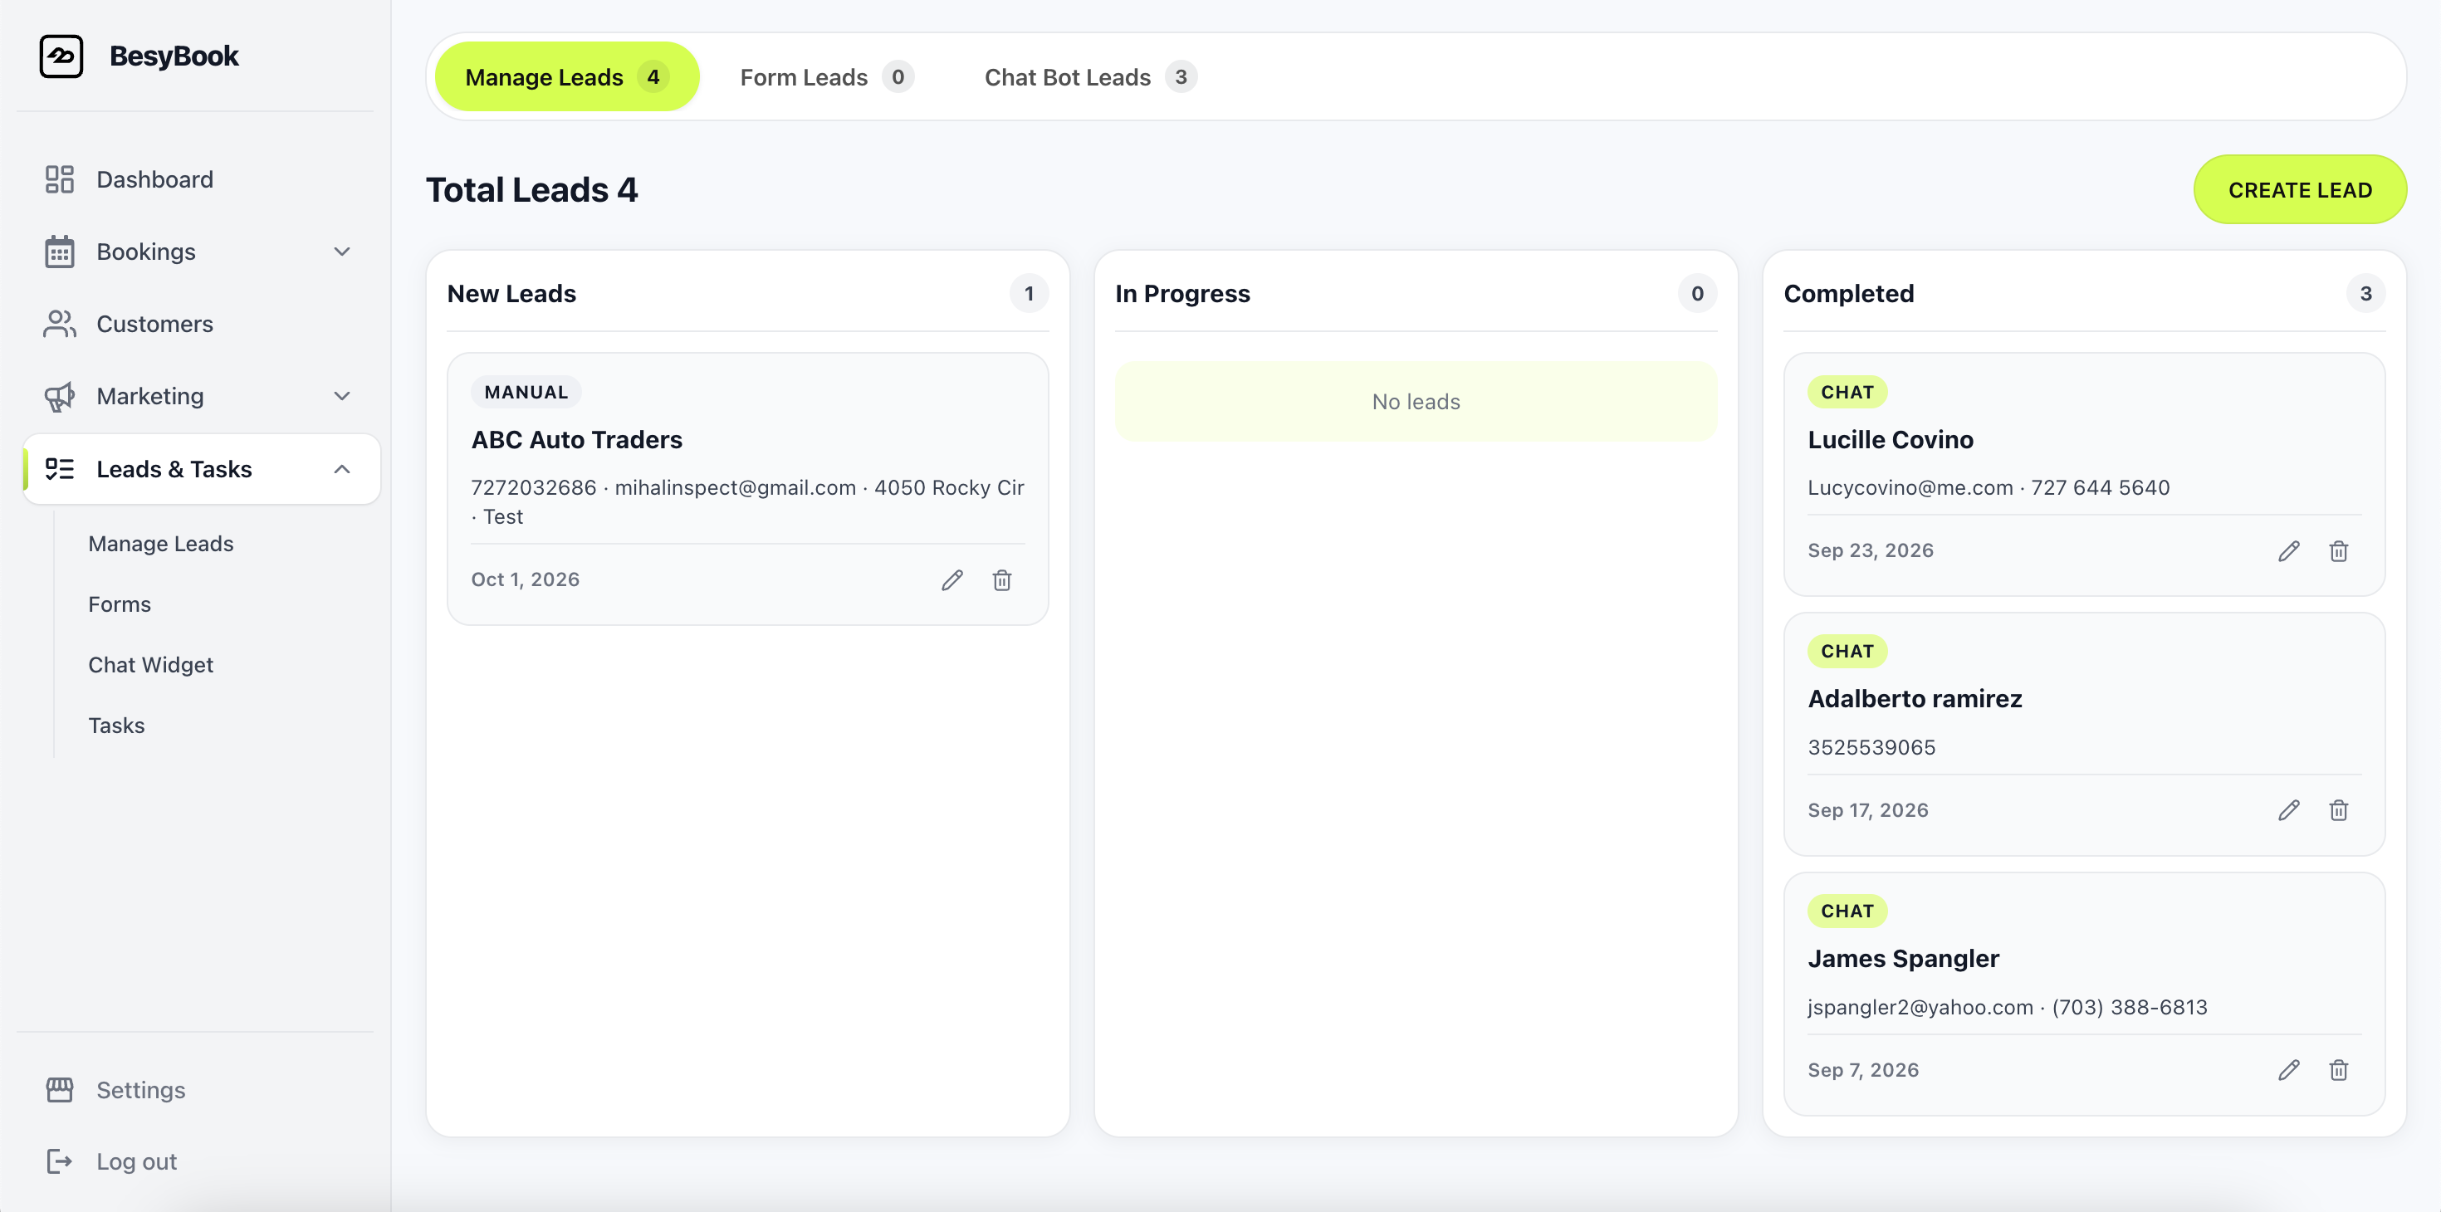Image resolution: width=2441 pixels, height=1212 pixels.
Task: Switch to the Form Leads tab
Action: pyautogui.click(x=826, y=76)
